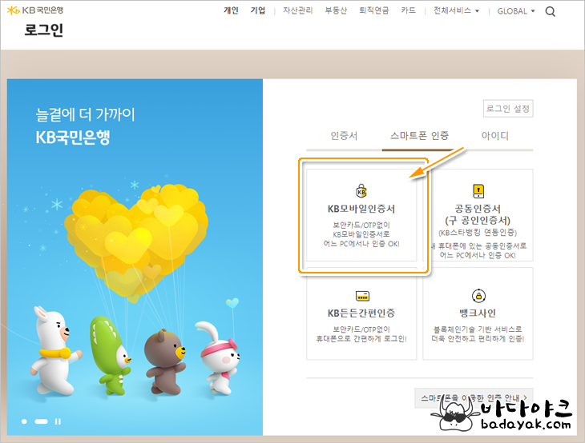Open the 기업 menu
This screenshot has height=443, width=585.
pos(258,10)
